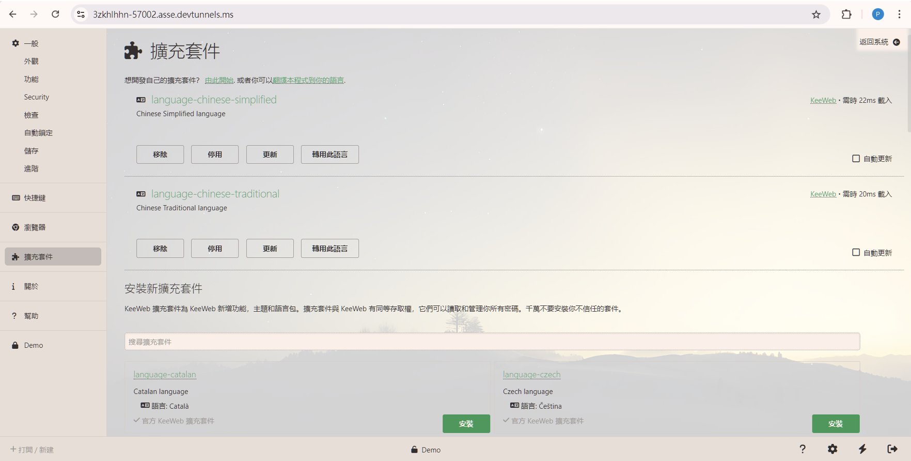The height and width of the screenshot is (461, 911).
Task: Enable 自動更新 for language-chinese-simplified
Action: [x=856, y=159]
